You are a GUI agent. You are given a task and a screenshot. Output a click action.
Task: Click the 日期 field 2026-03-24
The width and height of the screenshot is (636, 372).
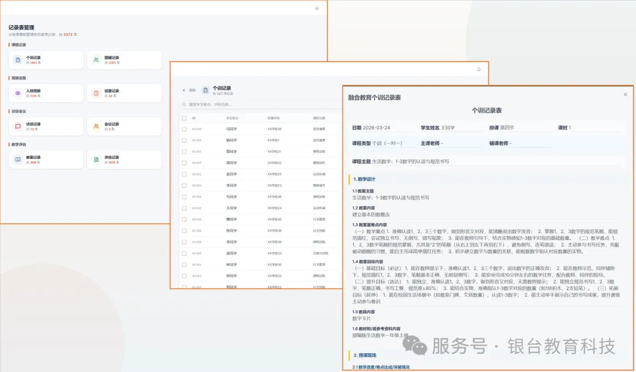click(383, 128)
